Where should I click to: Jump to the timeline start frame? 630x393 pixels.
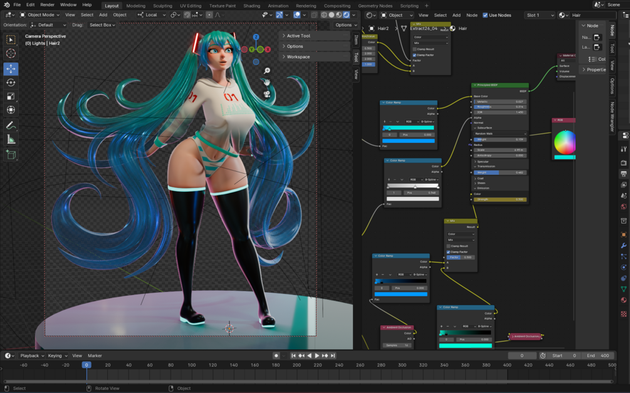tap(293, 355)
